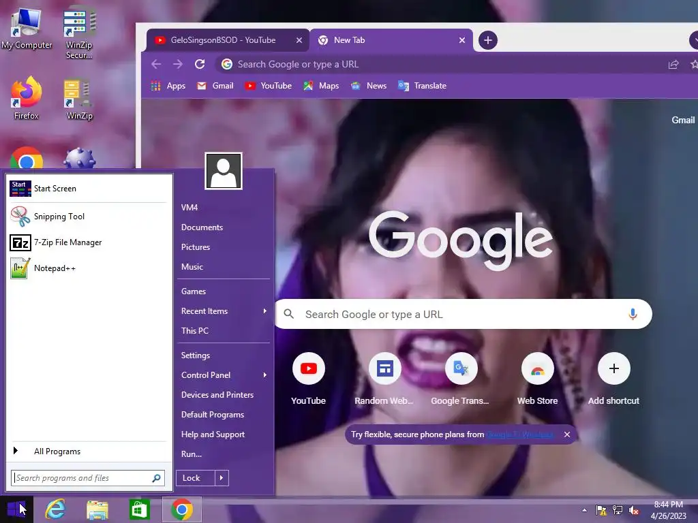The image size is (698, 523).
Task: Dismiss the phone plans promo banner
Action: click(x=566, y=434)
